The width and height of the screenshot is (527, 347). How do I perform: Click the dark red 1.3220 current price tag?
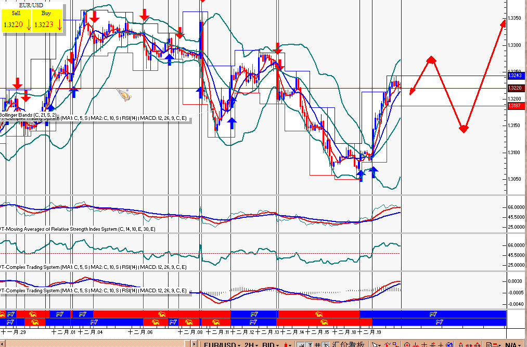point(516,88)
